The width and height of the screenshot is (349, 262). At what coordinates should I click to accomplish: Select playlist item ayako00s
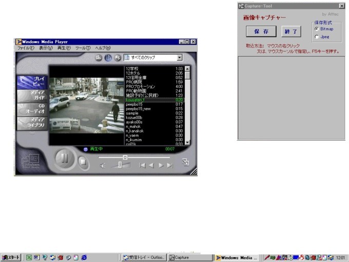[x=154, y=122]
